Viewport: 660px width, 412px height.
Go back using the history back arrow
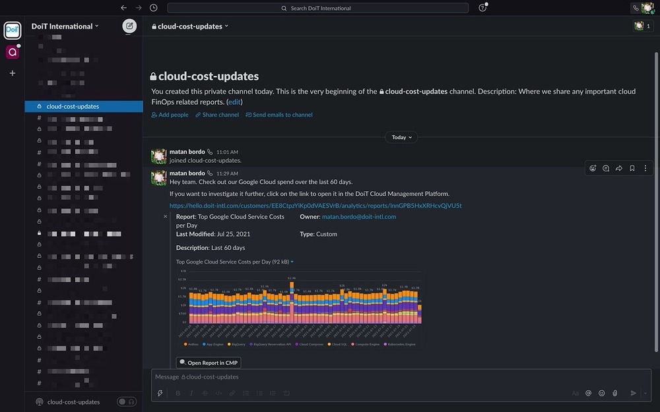coord(123,7)
